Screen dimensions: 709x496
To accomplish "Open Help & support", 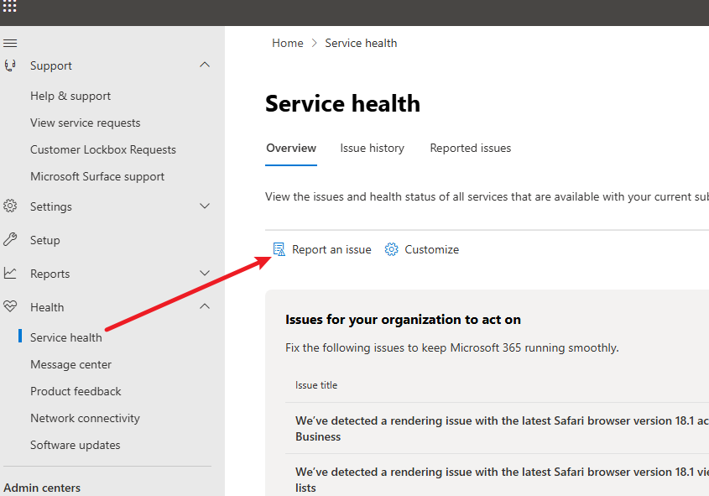I will point(70,96).
